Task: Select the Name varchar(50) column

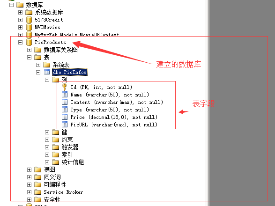Action: click(x=110, y=95)
